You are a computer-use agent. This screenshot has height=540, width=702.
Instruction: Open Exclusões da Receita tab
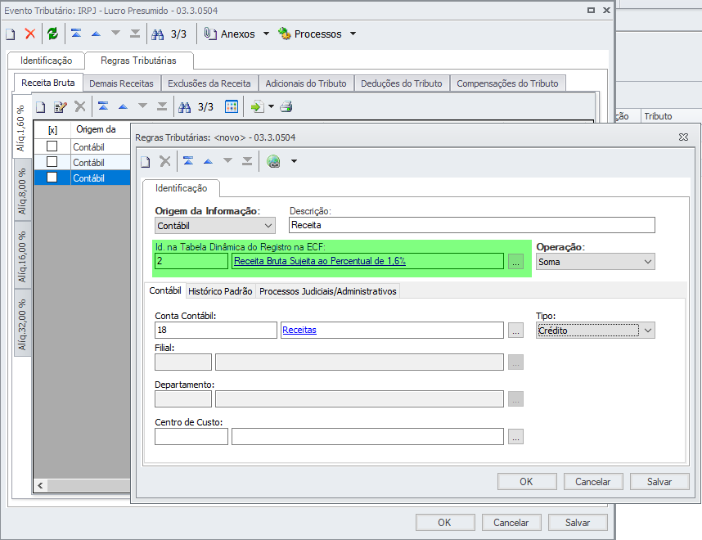209,83
